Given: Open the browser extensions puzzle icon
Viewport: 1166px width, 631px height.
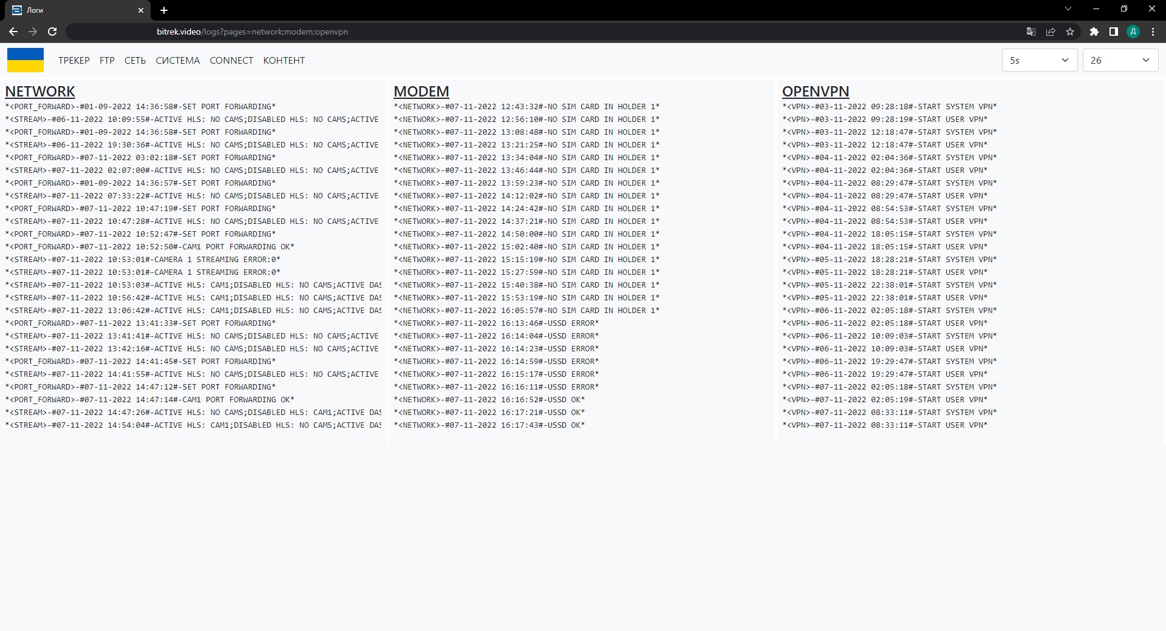Looking at the screenshot, I should point(1094,32).
